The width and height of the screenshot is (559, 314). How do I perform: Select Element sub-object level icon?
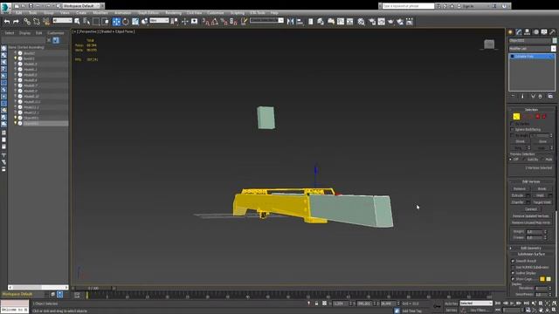click(x=544, y=117)
